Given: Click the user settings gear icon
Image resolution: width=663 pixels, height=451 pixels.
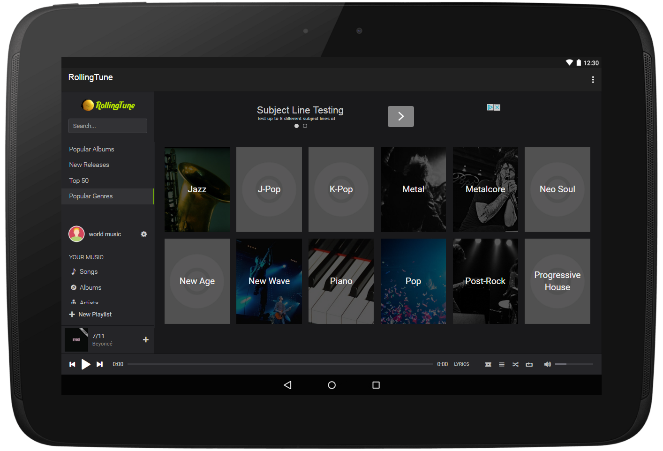Looking at the screenshot, I should point(144,234).
